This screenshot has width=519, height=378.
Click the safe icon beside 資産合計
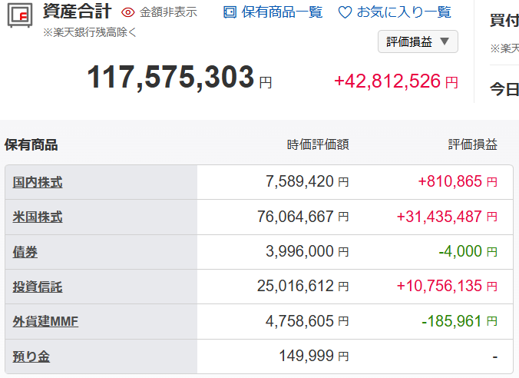pyautogui.click(x=20, y=15)
